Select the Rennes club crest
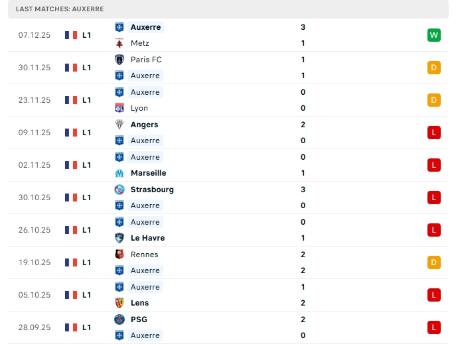The image size is (456, 344). 119,255
